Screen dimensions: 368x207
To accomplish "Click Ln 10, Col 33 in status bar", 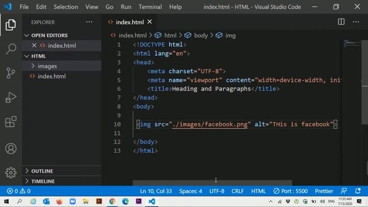I will [x=156, y=191].
